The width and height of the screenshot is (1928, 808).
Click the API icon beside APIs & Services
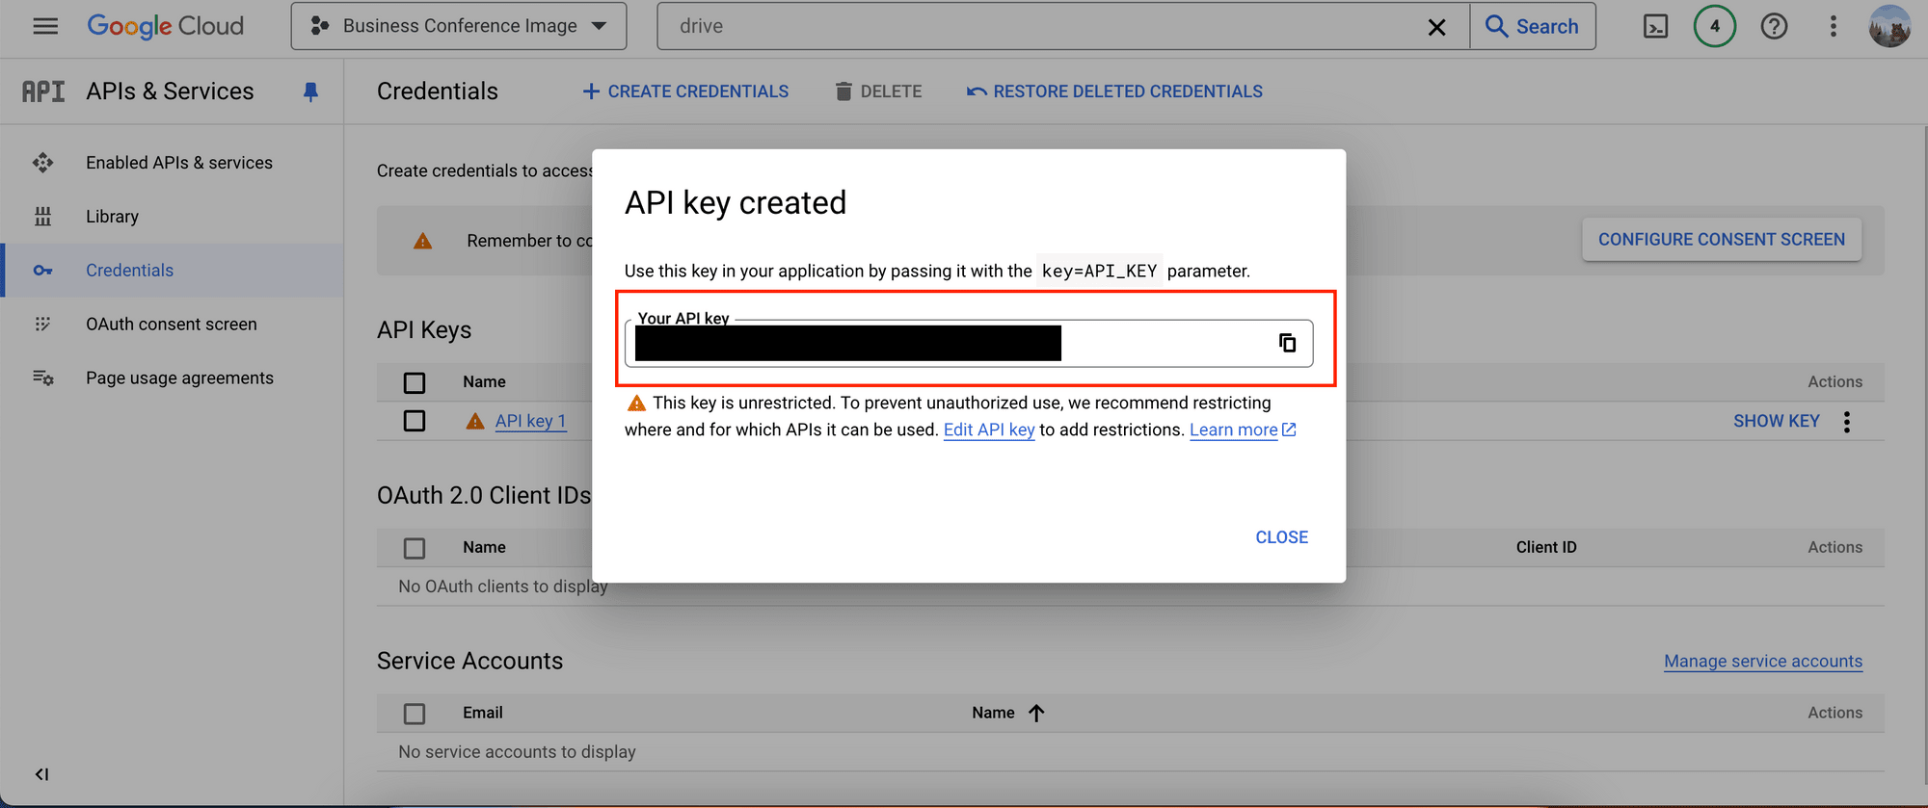pos(43,91)
